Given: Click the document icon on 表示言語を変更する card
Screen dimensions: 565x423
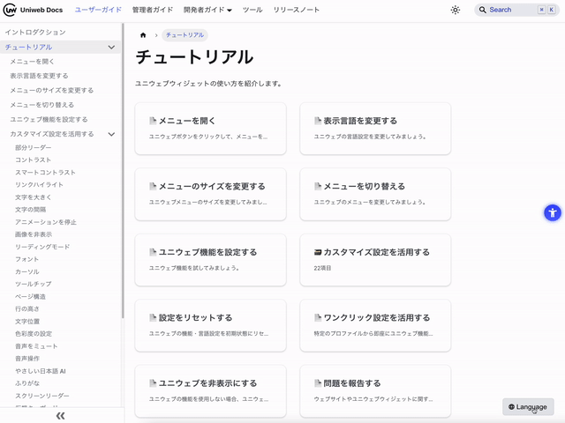Looking at the screenshot, I should [318, 121].
